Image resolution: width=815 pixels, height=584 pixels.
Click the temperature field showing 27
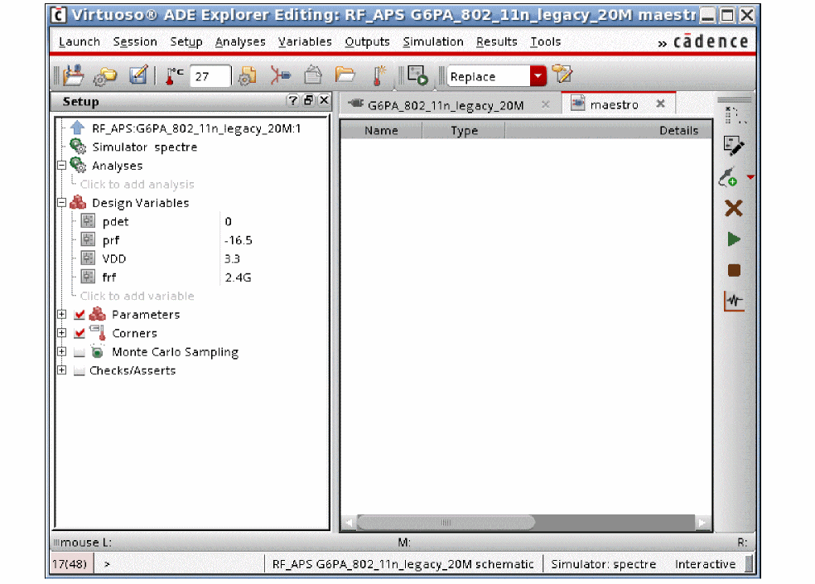click(x=210, y=76)
